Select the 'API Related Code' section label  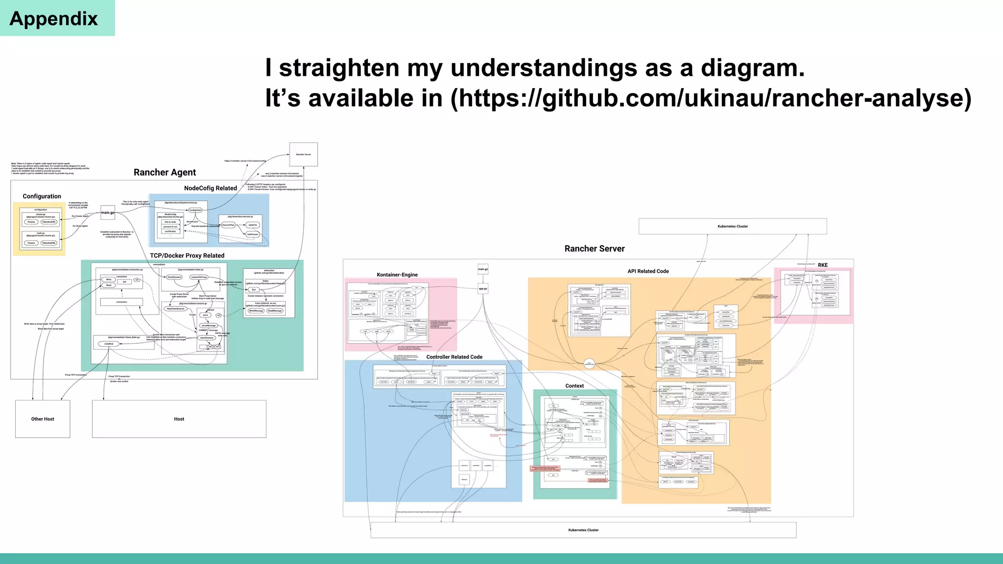click(x=648, y=271)
